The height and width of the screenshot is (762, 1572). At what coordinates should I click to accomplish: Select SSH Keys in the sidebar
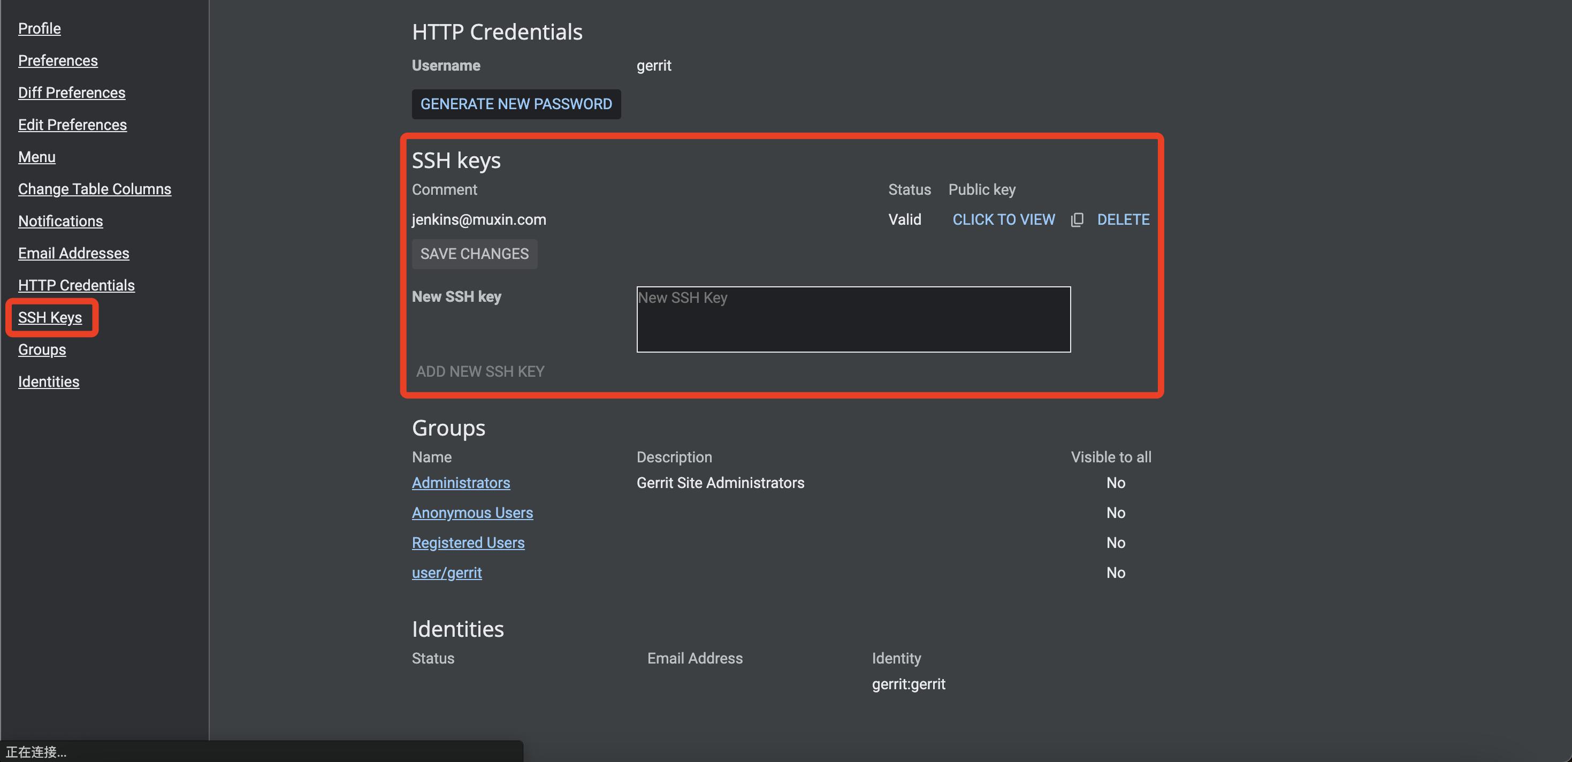[49, 317]
